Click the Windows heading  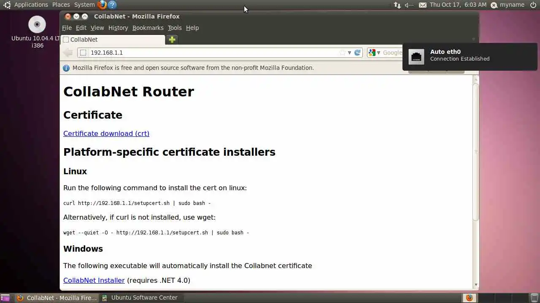click(83, 249)
